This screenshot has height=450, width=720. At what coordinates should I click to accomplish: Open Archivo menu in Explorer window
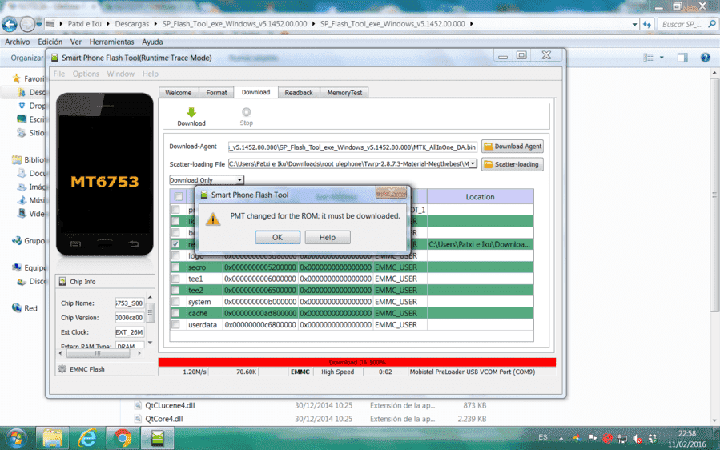pyautogui.click(x=18, y=42)
